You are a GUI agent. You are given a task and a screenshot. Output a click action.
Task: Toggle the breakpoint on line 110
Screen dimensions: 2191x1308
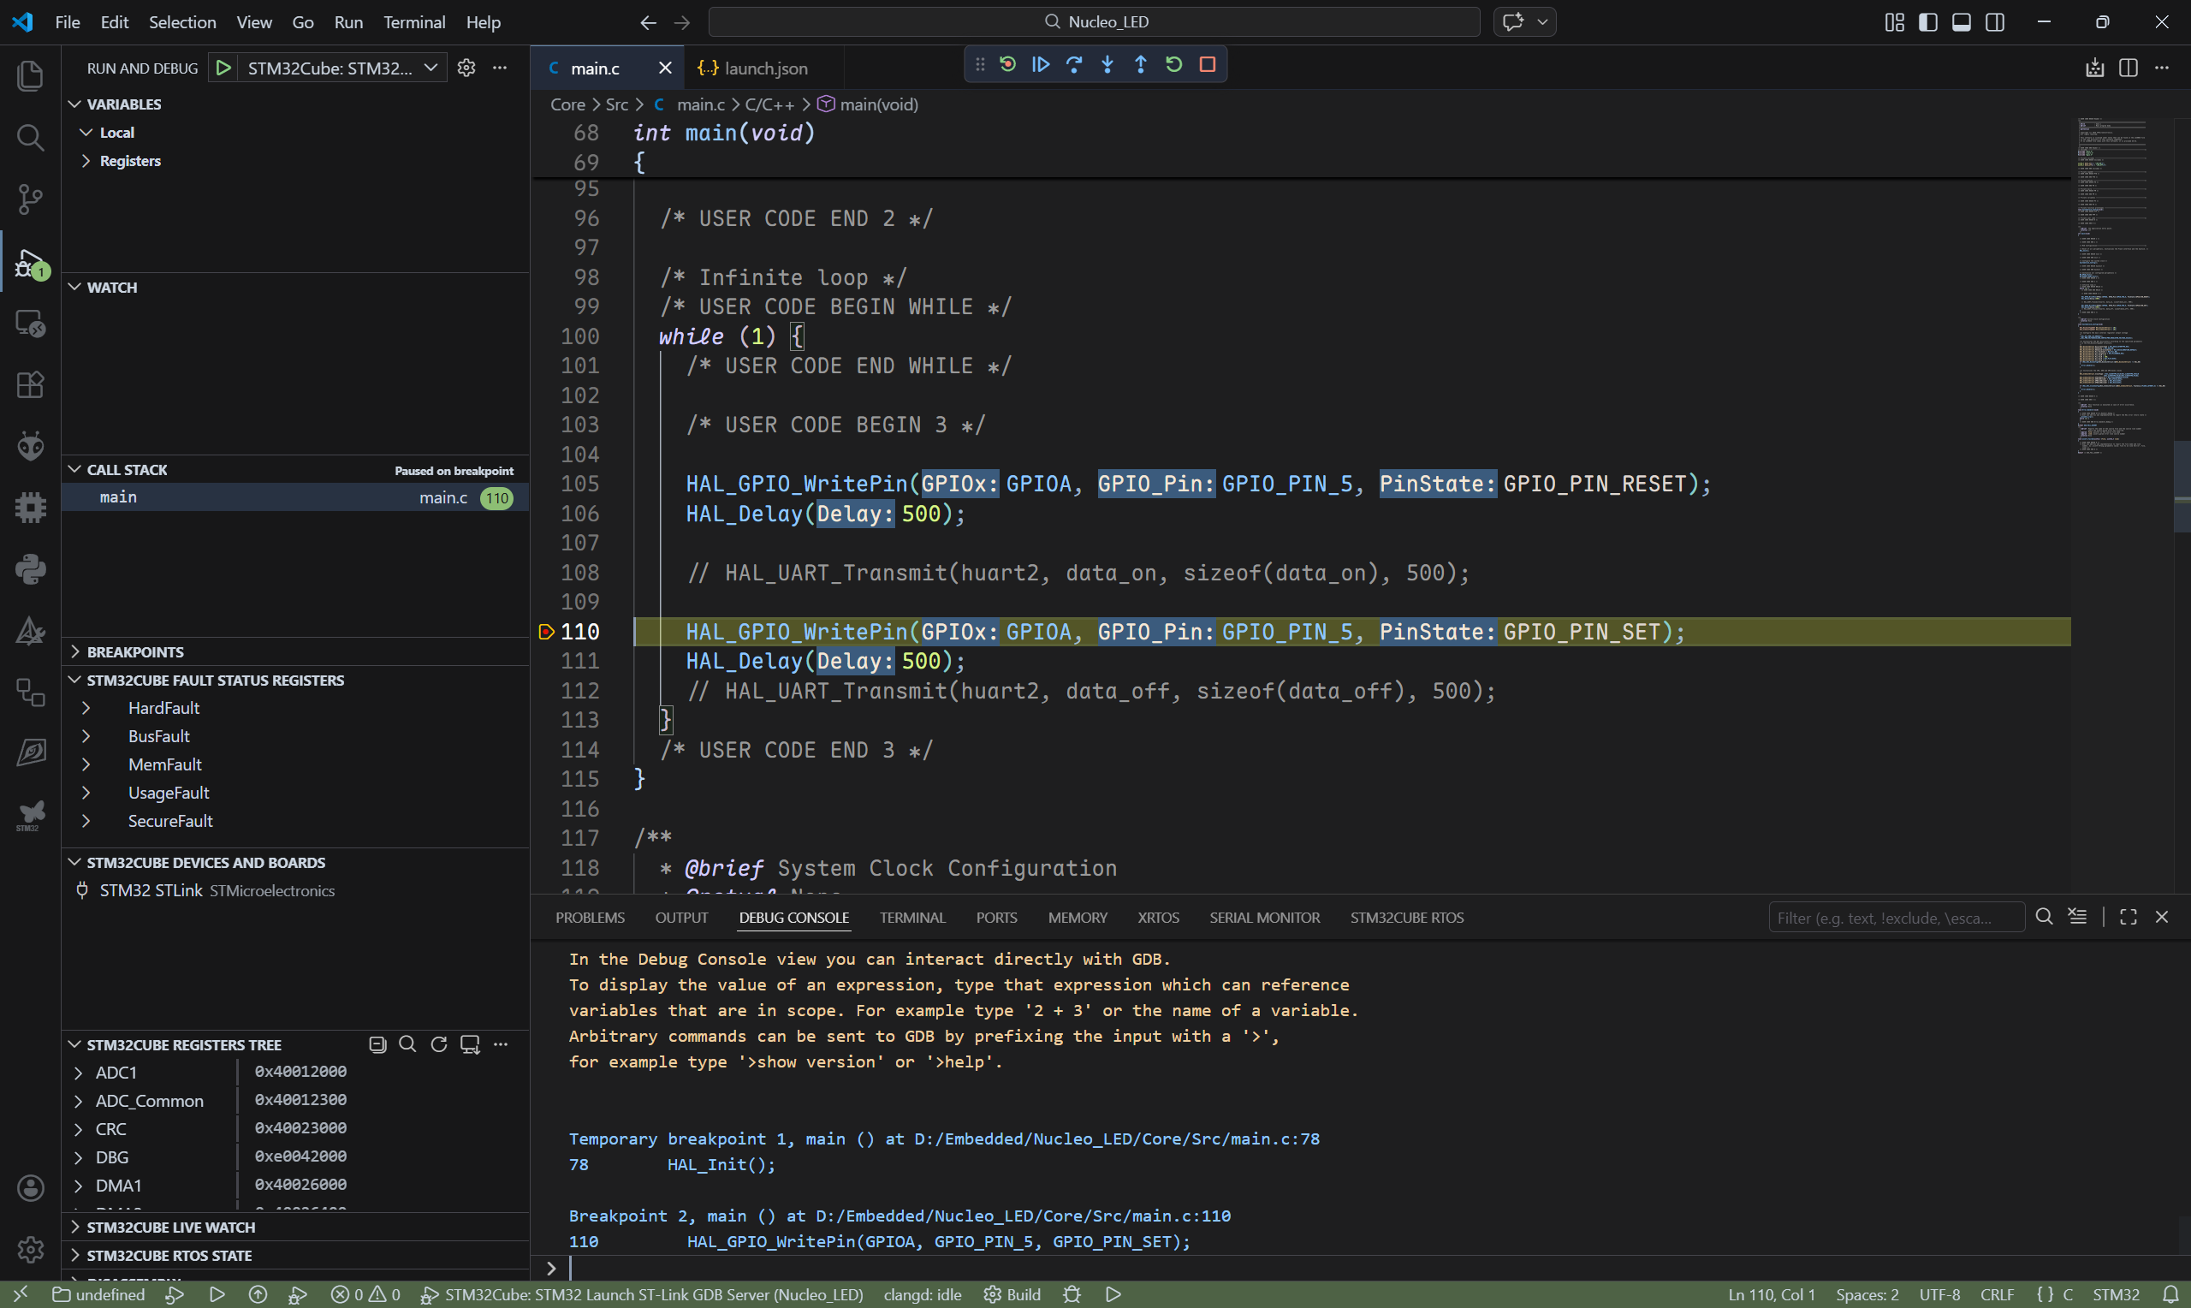546,632
